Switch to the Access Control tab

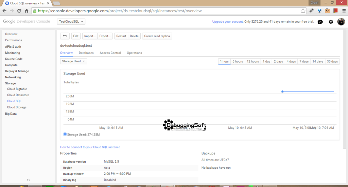(x=110, y=53)
